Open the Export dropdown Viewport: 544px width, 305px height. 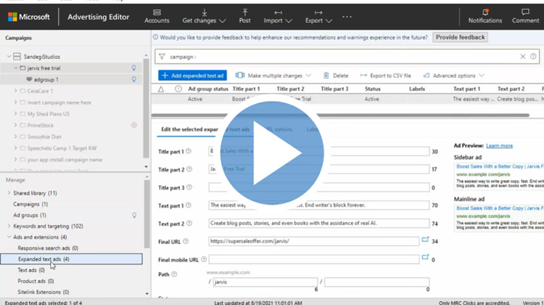tap(318, 16)
